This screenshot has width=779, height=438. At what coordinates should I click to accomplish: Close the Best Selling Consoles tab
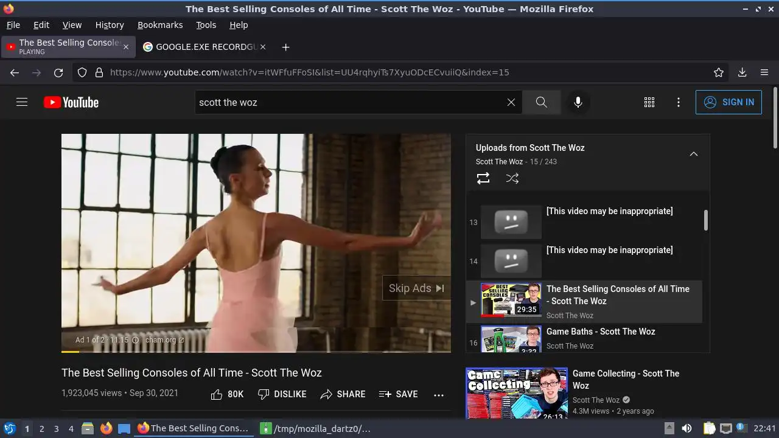click(x=126, y=47)
